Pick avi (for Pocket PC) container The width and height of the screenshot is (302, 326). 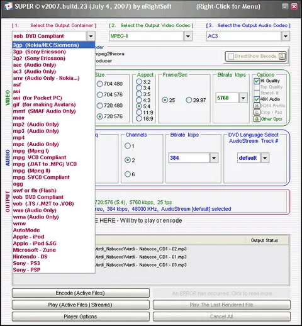click(x=53, y=98)
